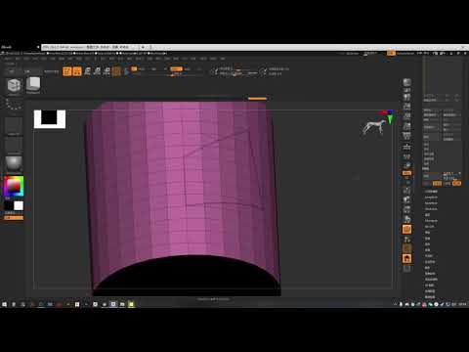
Task: Click the yellow app icon in taskbar
Action: (131, 304)
